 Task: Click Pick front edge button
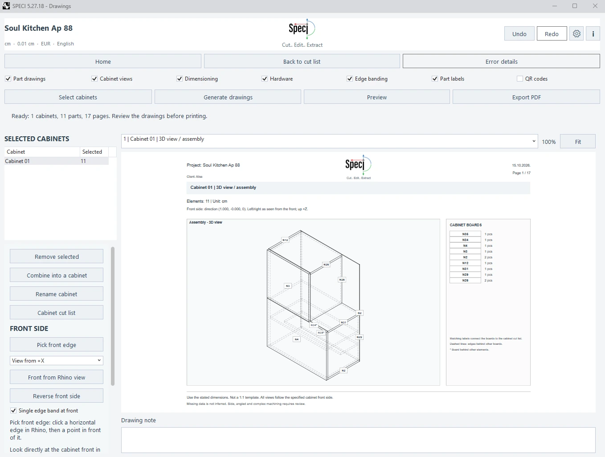point(57,345)
